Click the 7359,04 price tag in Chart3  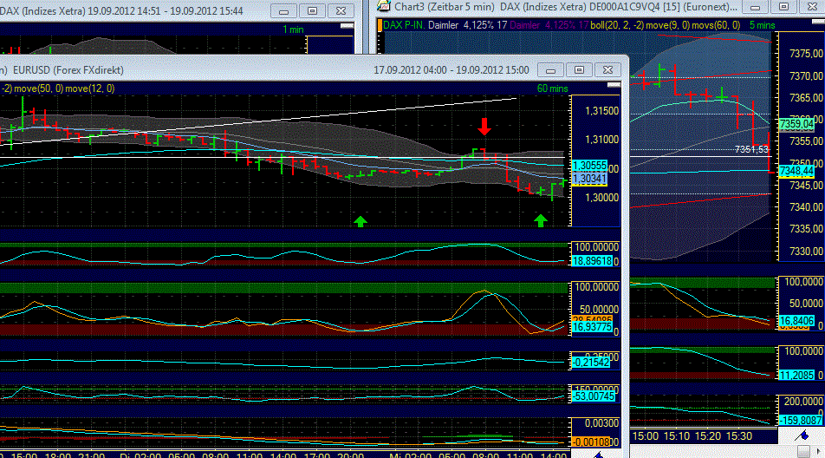[796, 124]
